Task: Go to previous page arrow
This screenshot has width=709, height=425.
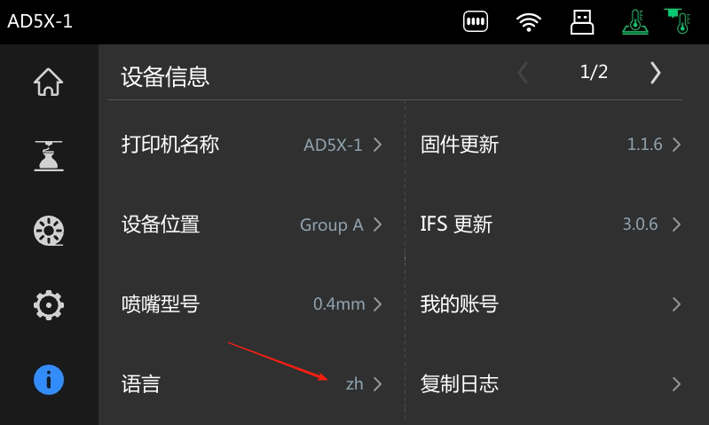Action: pos(524,73)
